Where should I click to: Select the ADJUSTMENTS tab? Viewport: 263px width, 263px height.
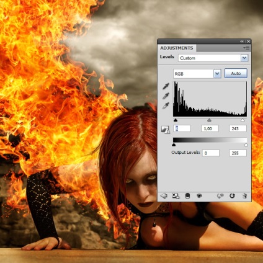(177, 48)
